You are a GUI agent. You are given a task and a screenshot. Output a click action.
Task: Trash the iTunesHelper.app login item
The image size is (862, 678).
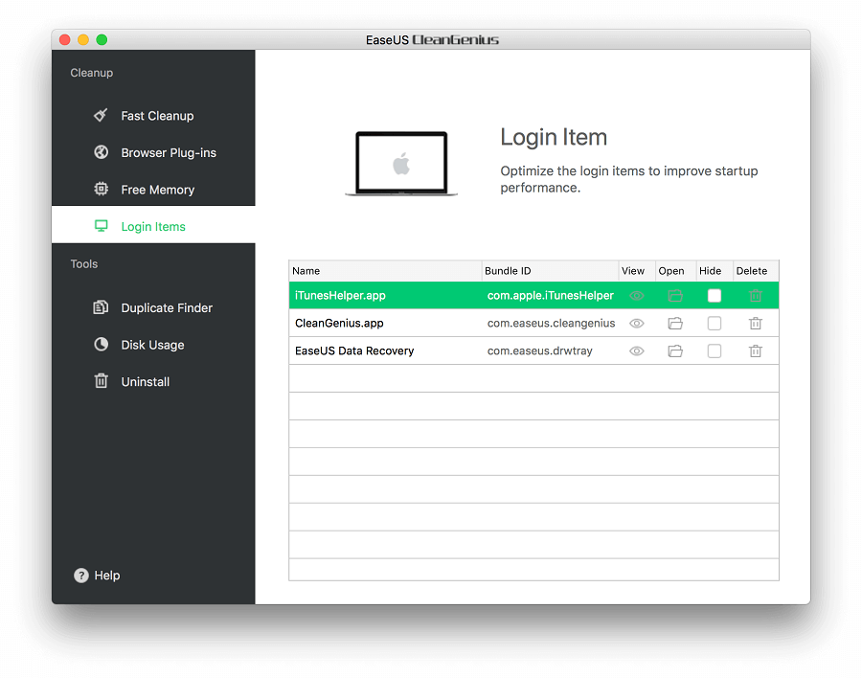click(755, 296)
